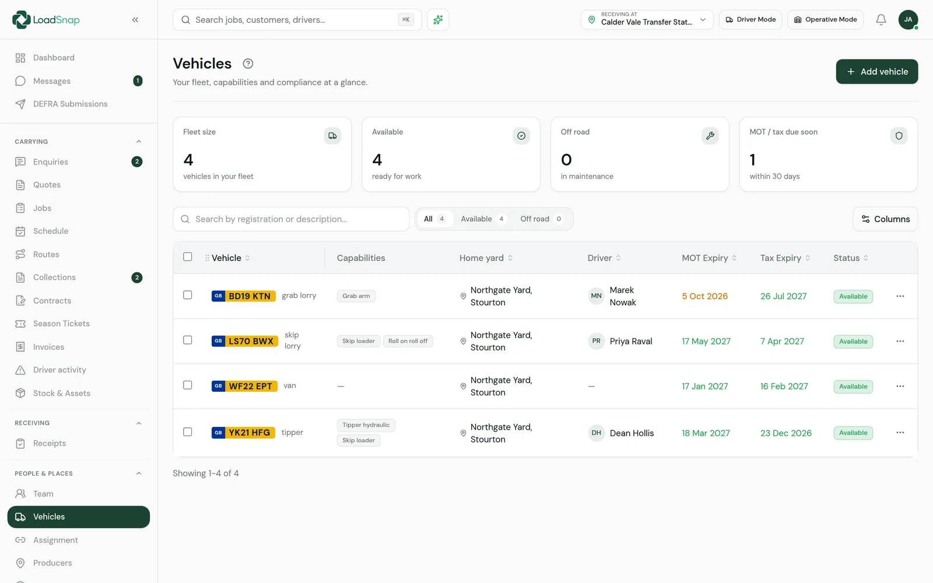Open Enquiries in the sidebar
Image resolution: width=933 pixels, height=583 pixels.
[x=79, y=162]
